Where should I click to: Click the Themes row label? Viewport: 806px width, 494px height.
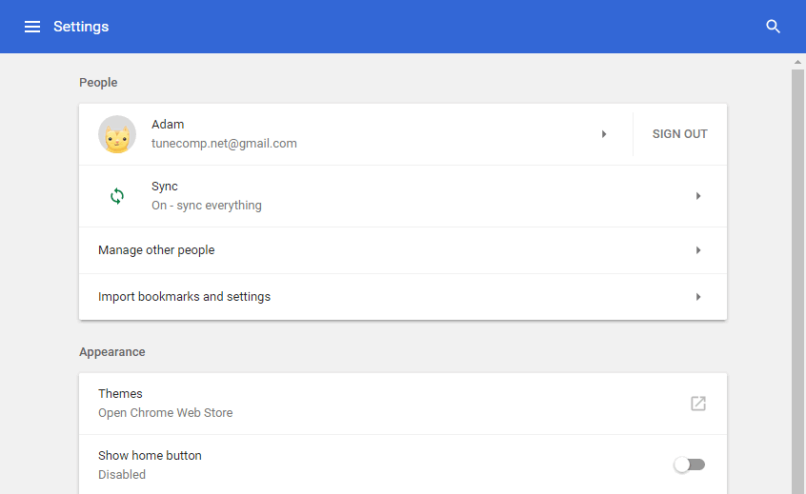[x=120, y=393]
